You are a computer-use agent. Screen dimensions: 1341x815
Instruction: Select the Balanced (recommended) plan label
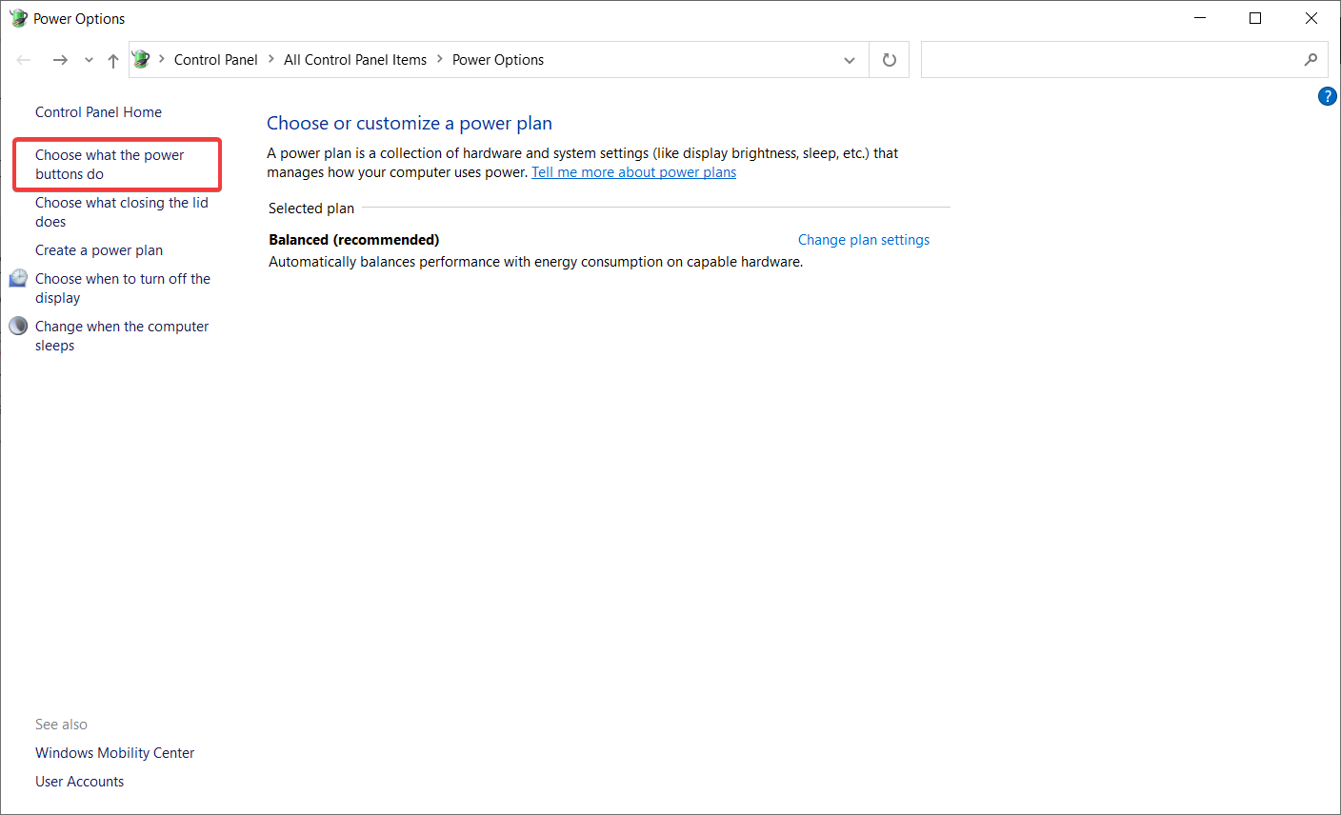point(354,240)
